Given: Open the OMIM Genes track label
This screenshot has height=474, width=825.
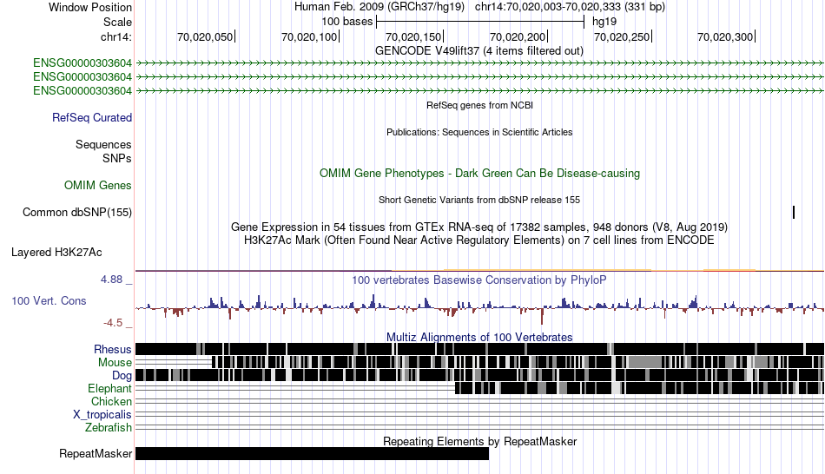Looking at the screenshot, I should pyautogui.click(x=97, y=185).
